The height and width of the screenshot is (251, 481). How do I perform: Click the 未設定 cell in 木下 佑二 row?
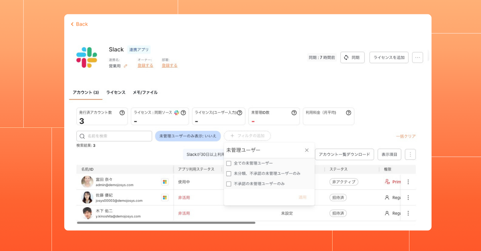[287, 214]
